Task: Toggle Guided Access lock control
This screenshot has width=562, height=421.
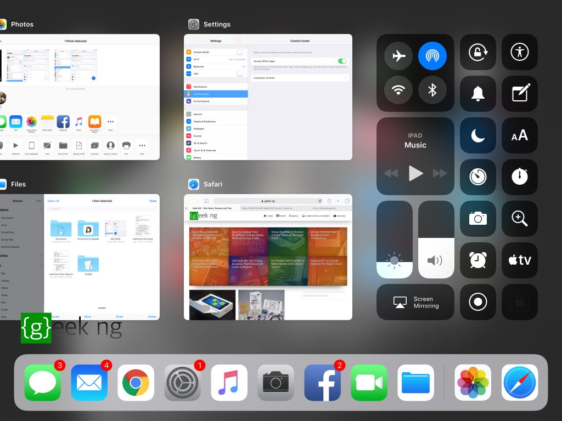Action: 519,302
